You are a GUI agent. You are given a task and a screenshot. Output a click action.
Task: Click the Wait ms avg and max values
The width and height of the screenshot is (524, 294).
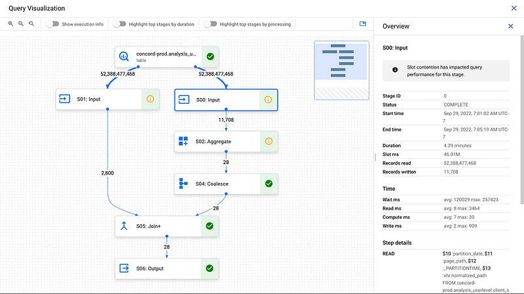pyautogui.click(x=471, y=200)
